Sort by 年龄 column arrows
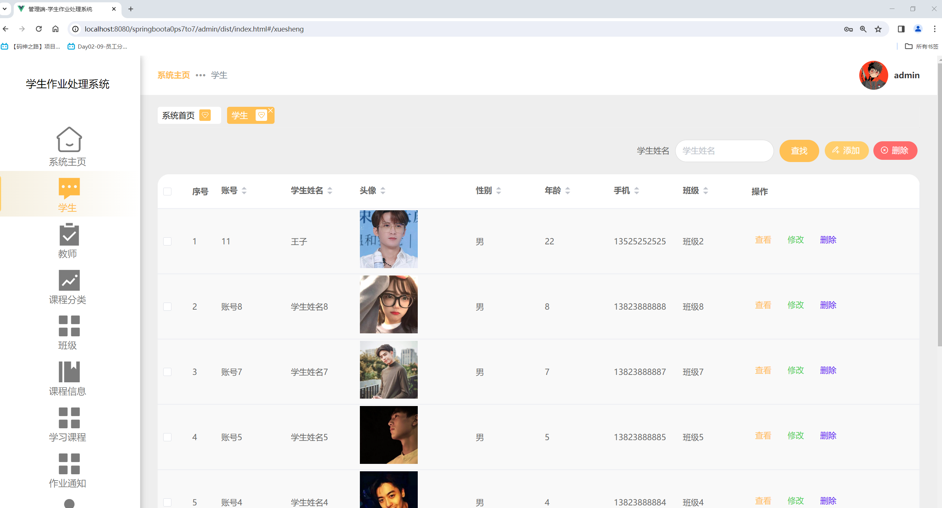This screenshot has width=942, height=508. coord(567,191)
